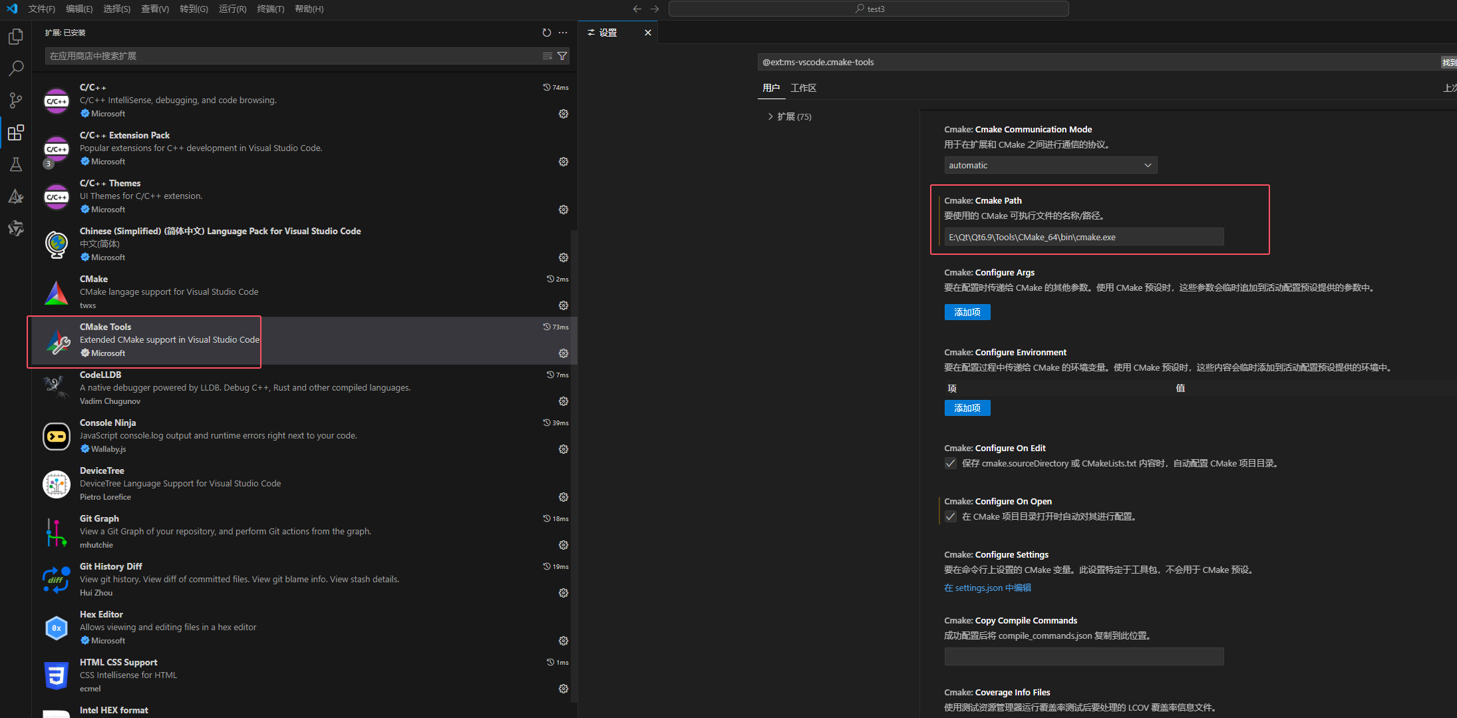Image resolution: width=1457 pixels, height=718 pixels.
Task: Click the Cmake: Configure Settings heading
Action: (x=996, y=554)
